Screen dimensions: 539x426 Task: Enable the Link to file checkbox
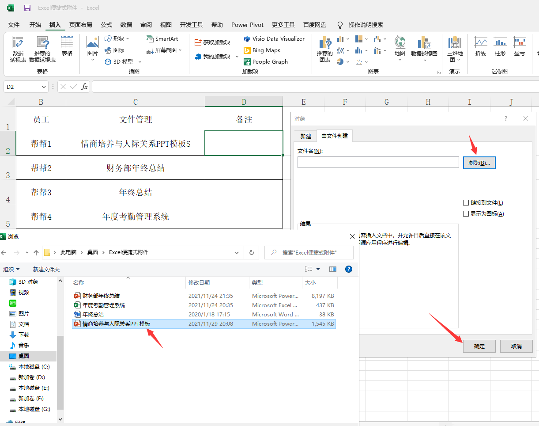[x=466, y=203]
